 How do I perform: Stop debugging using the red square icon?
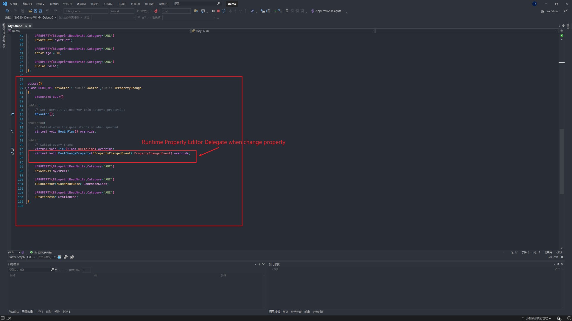(218, 11)
